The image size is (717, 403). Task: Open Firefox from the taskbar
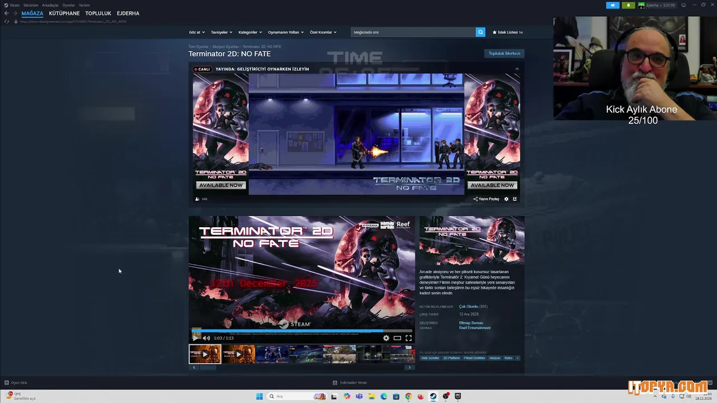coord(421,396)
